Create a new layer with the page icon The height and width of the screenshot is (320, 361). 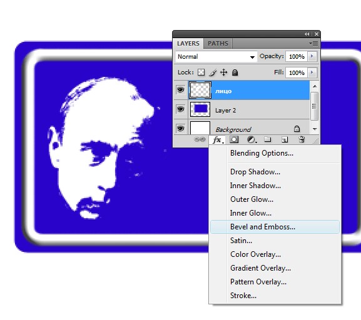coord(285,139)
